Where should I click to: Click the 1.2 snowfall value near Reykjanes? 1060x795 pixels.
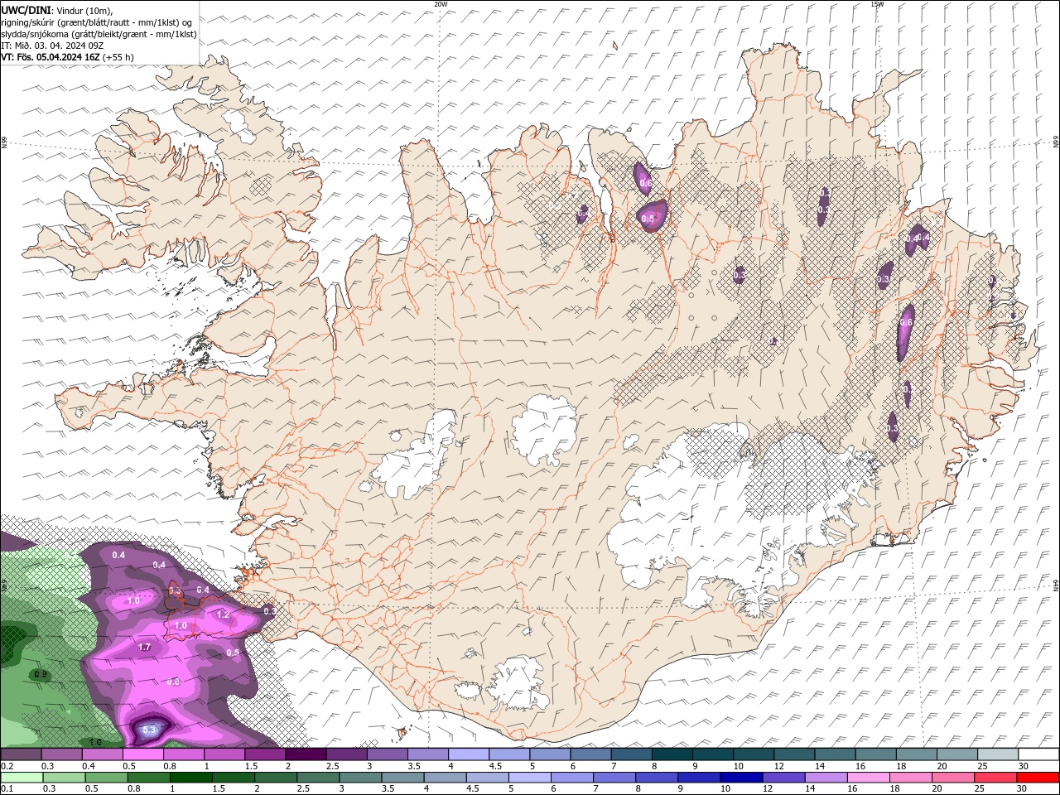223,614
